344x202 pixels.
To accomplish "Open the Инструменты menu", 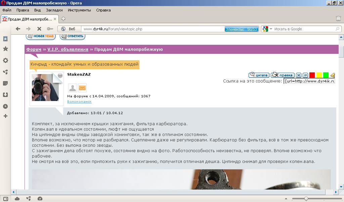I will point(79,10).
